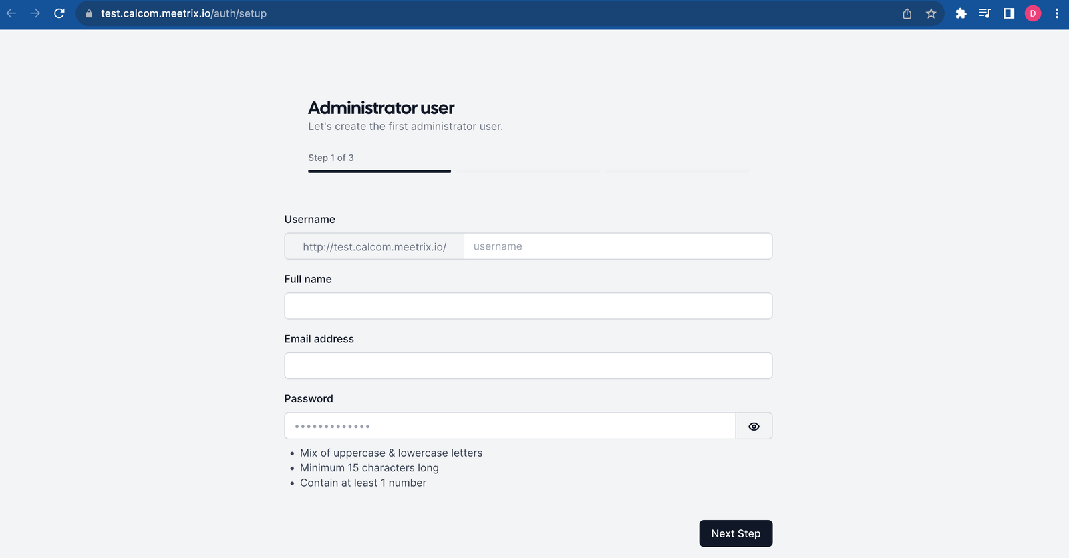Image resolution: width=1069 pixels, height=558 pixels.
Task: Focus the username input field
Action: [x=617, y=246]
